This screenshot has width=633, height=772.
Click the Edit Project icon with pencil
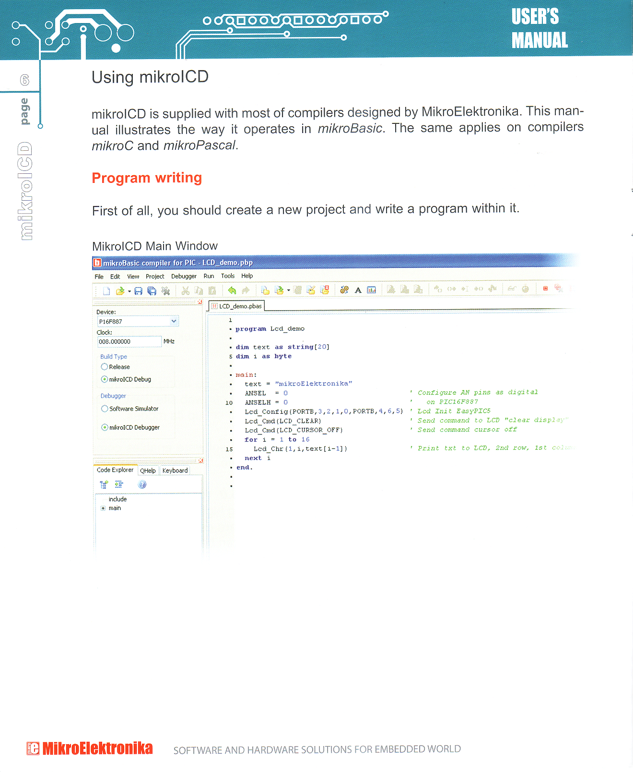311,290
